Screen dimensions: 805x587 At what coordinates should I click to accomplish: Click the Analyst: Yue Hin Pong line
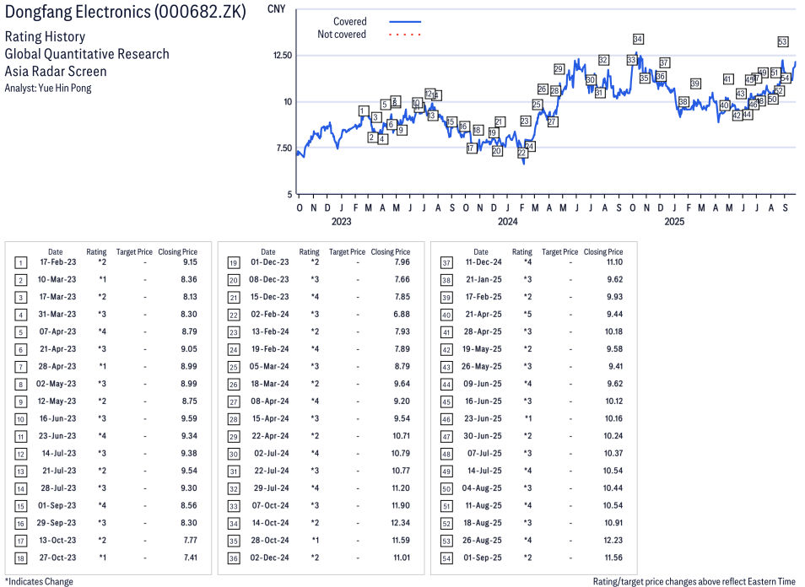48,88
